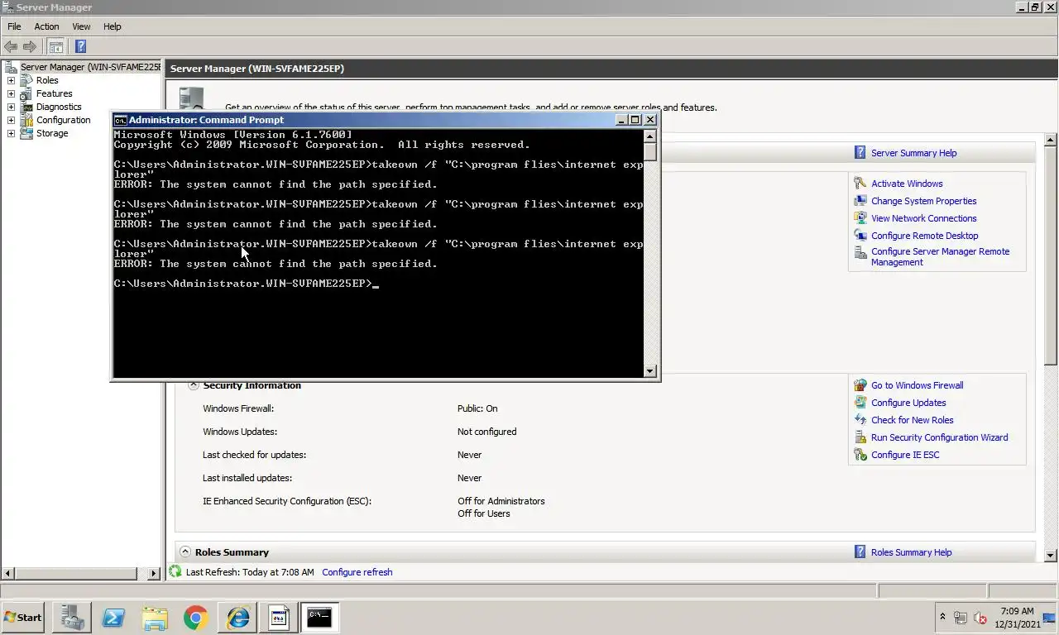The height and width of the screenshot is (635, 1059).
Task: Click the Configure Updates icon
Action: [x=860, y=403]
